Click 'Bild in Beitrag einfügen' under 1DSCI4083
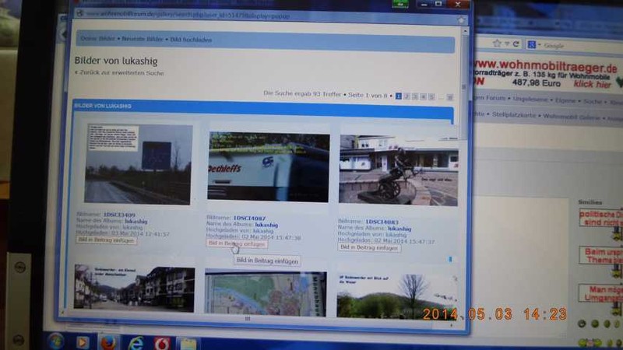The width and height of the screenshot is (623, 350). click(x=369, y=247)
